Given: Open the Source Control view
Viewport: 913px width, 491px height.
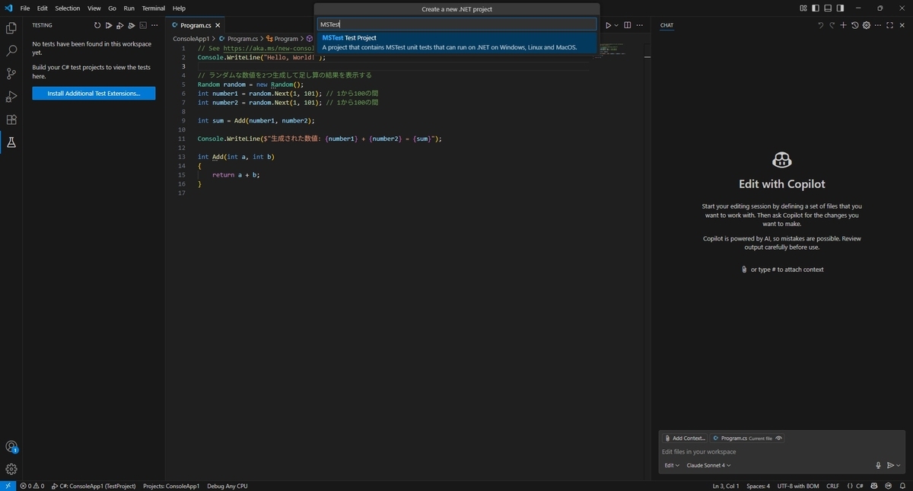Looking at the screenshot, I should 11,74.
